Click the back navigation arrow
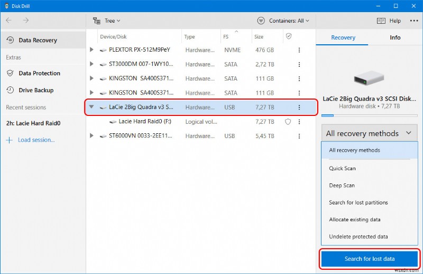The width and height of the screenshot is (423, 274). [x=8, y=21]
